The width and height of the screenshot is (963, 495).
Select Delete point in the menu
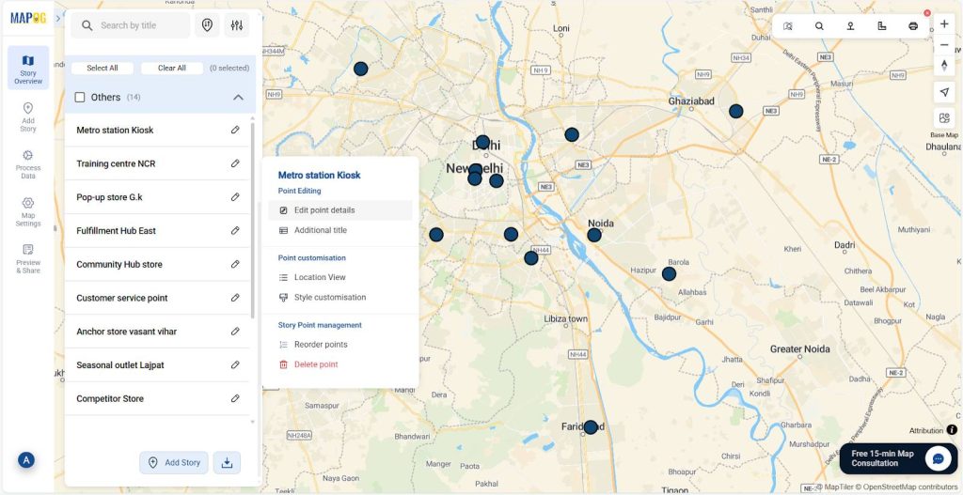(x=316, y=364)
